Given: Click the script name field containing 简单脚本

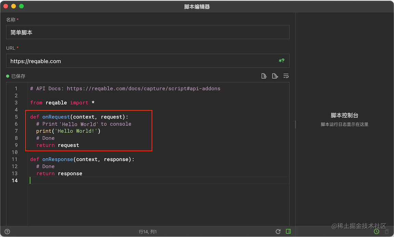Looking at the screenshot, I should click(148, 32).
